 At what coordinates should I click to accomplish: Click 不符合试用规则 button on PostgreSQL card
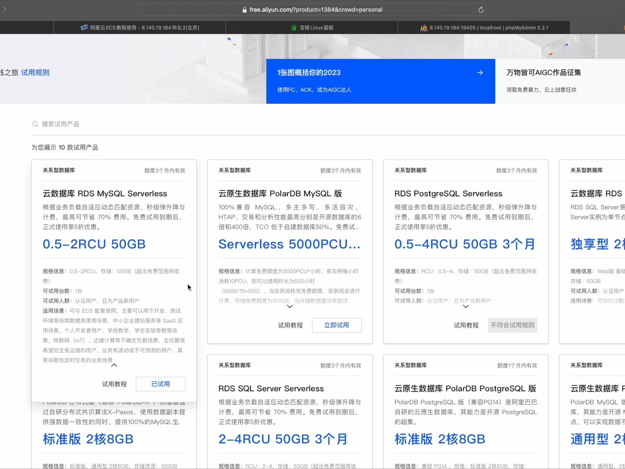(x=513, y=325)
